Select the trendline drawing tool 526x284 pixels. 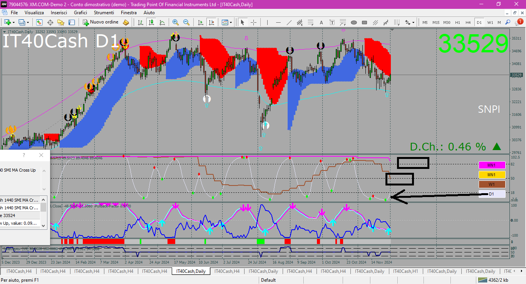(x=289, y=22)
